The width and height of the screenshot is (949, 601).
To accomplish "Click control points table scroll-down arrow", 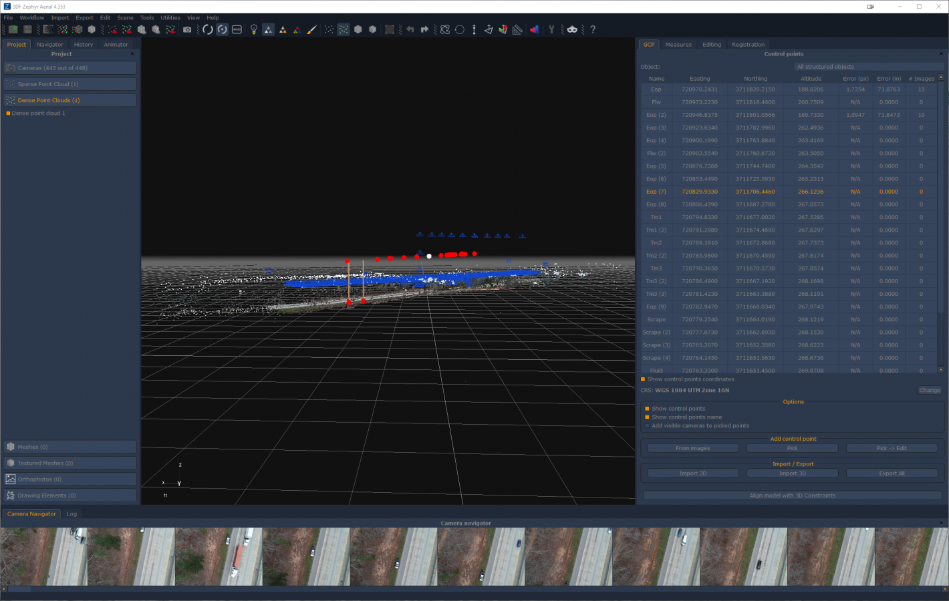I will [941, 369].
